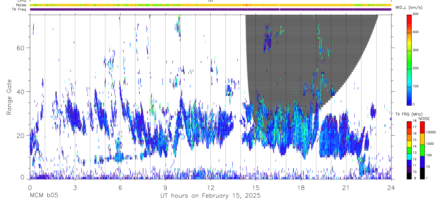Click the green 100 swatch in NOISE legend
Image resolution: width=440 pixels, height=203 pixels.
422,150
